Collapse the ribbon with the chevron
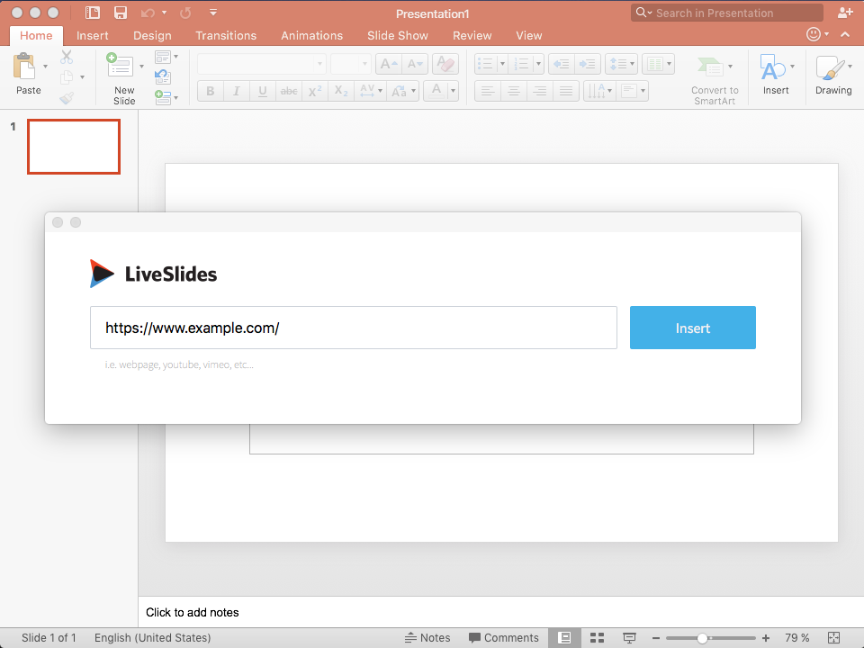The height and width of the screenshot is (648, 864). [845, 34]
